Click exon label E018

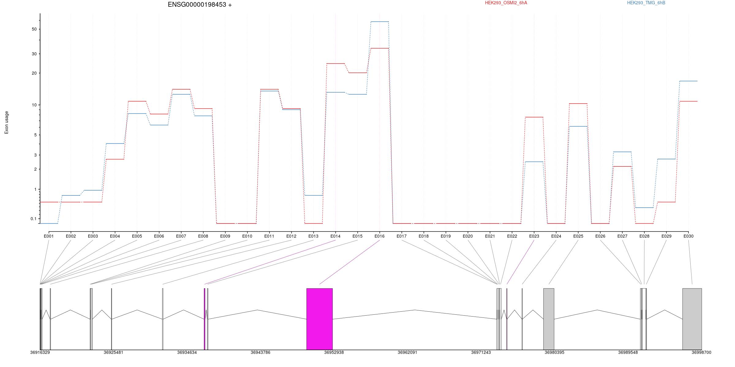[424, 236]
